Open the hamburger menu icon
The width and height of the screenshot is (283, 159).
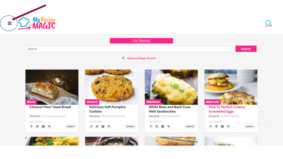(10, 23)
